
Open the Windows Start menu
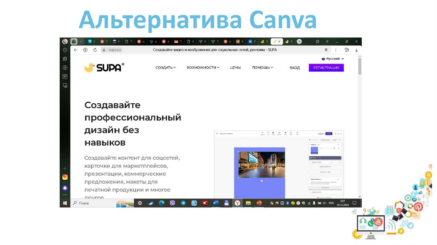[x=65, y=203]
